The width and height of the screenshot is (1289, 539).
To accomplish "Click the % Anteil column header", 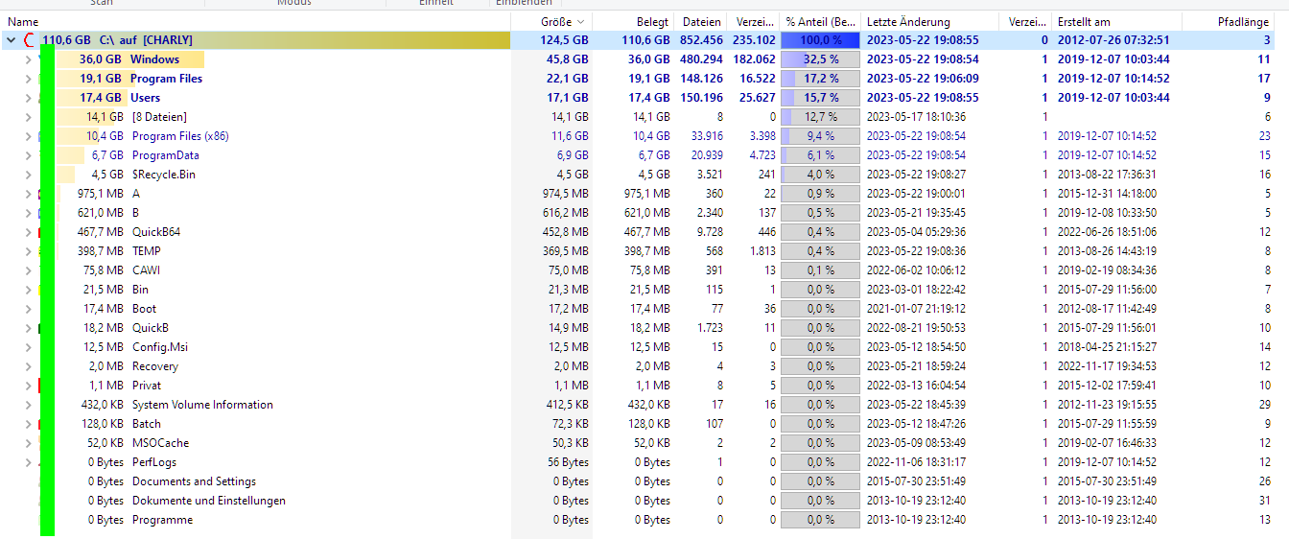I will [821, 21].
